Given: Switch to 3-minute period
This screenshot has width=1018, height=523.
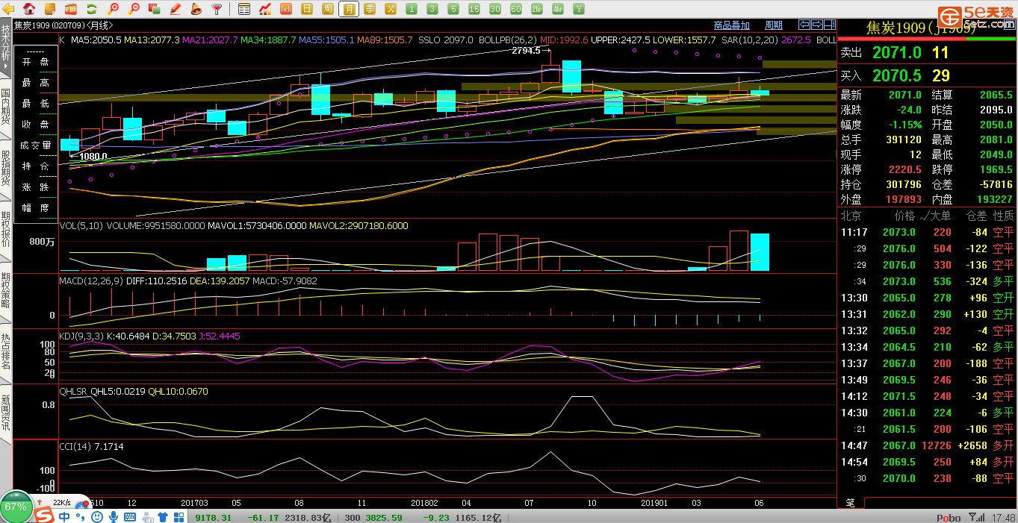Looking at the screenshot, I should coord(432,9).
